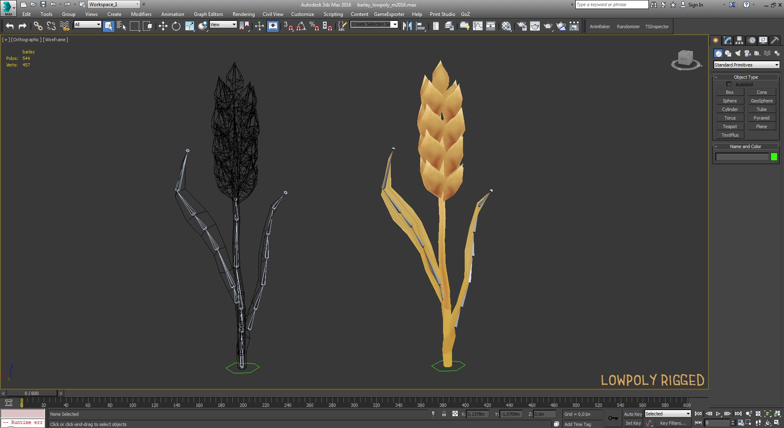Click the ViewCube in the viewport

click(x=686, y=60)
